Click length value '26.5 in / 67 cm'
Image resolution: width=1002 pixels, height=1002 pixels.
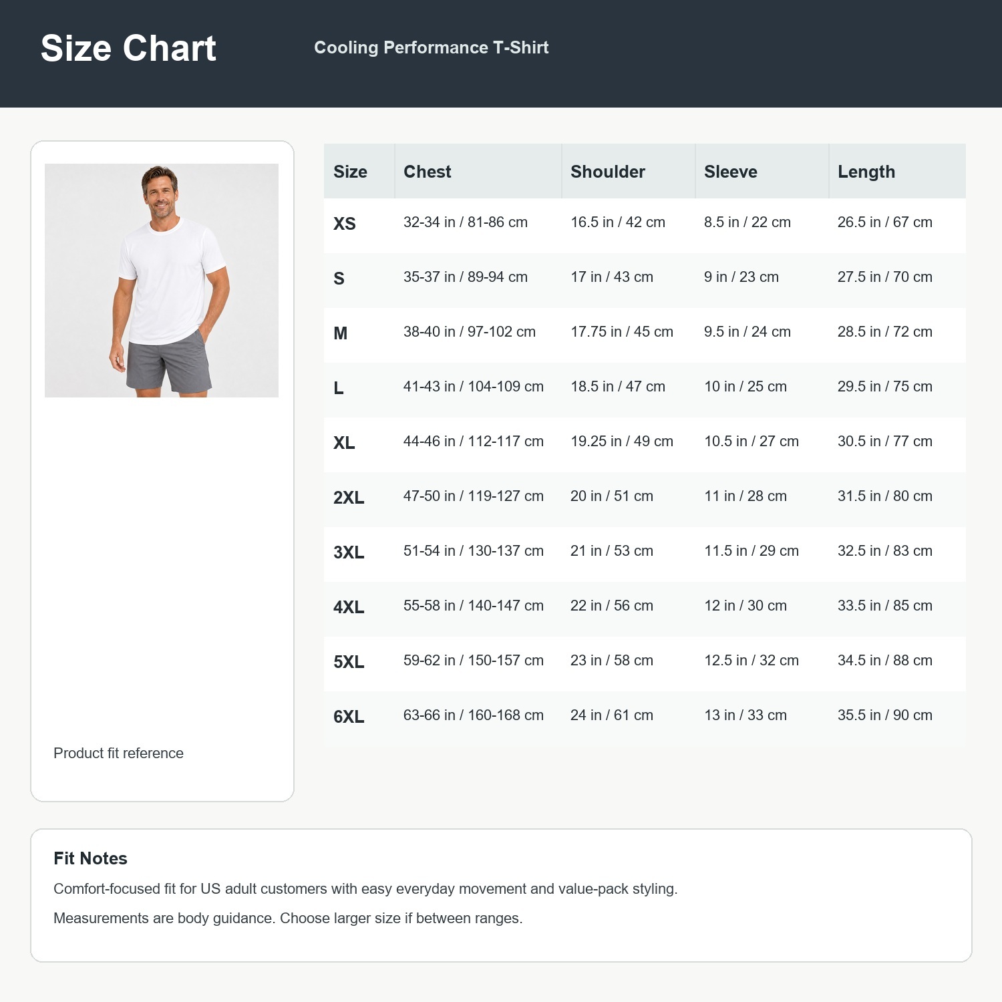click(x=885, y=222)
